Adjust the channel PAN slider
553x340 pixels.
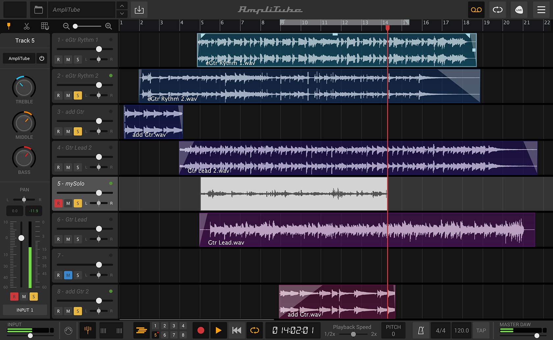24,200
